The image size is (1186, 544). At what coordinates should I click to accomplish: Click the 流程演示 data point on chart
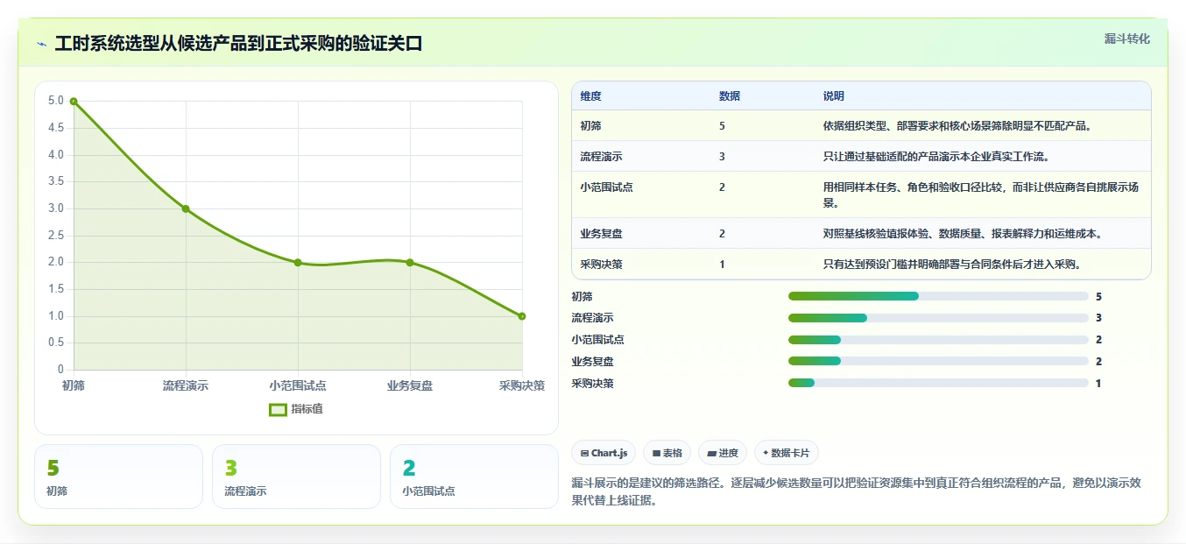[186, 208]
